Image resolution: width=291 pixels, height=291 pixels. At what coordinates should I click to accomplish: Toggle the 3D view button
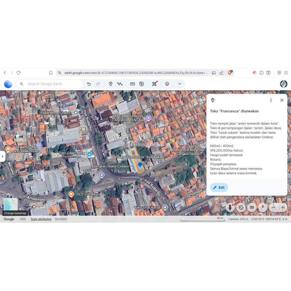[x=252, y=207]
